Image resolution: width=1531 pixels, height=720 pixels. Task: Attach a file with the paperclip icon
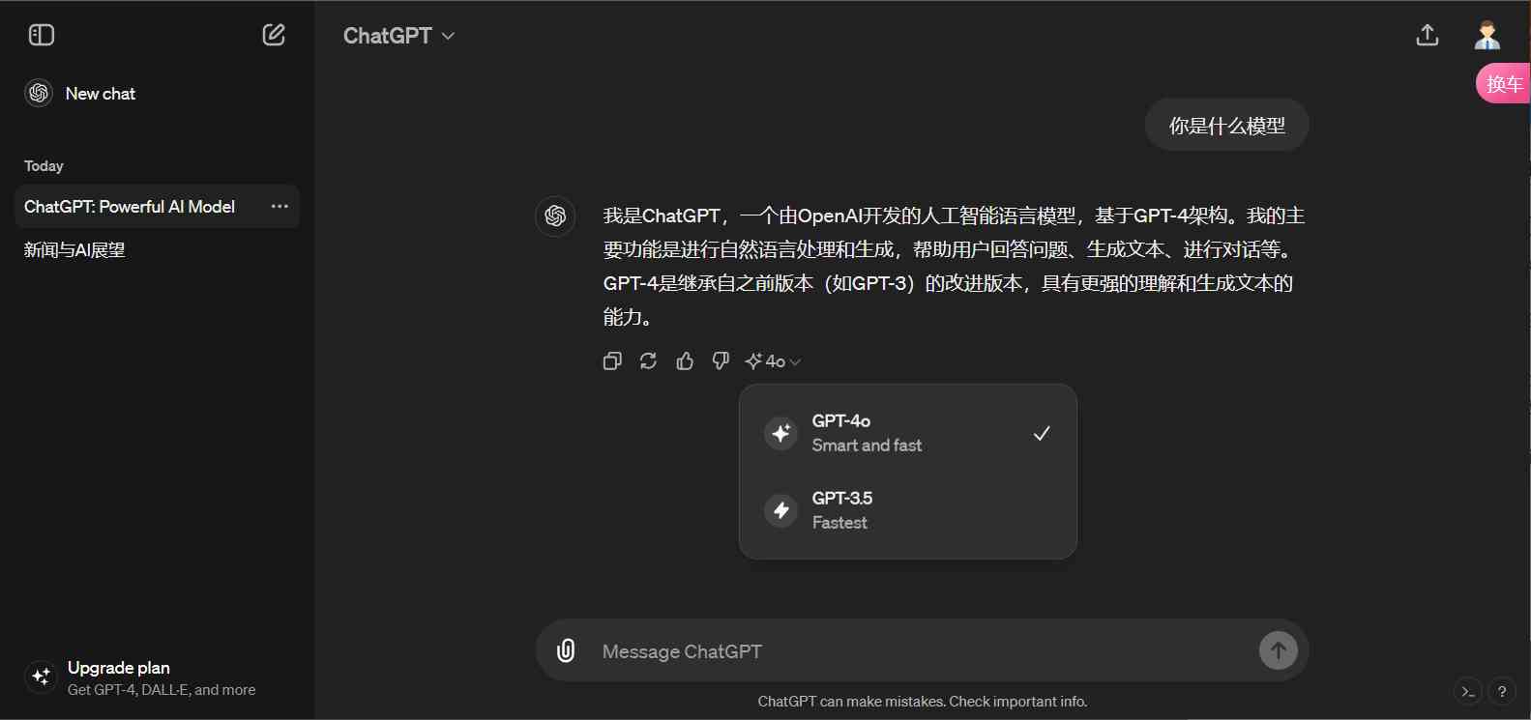coord(566,650)
